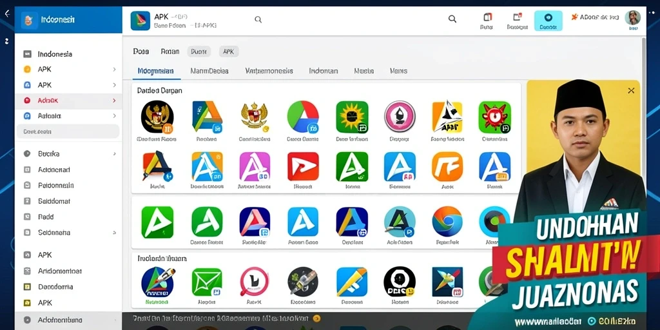The height and width of the screenshot is (330, 660).
Task: Open the orange star link in header
Action: coord(595,17)
